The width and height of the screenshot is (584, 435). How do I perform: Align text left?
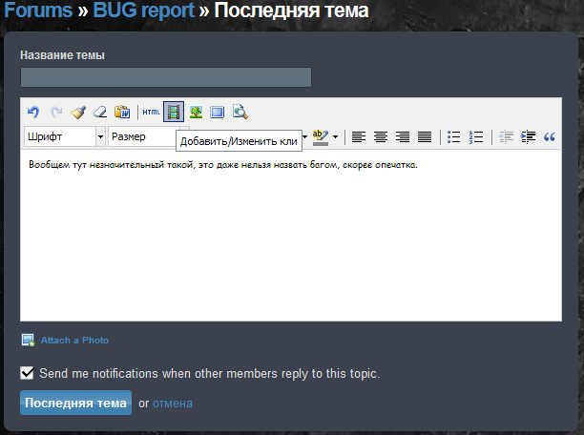pos(359,137)
